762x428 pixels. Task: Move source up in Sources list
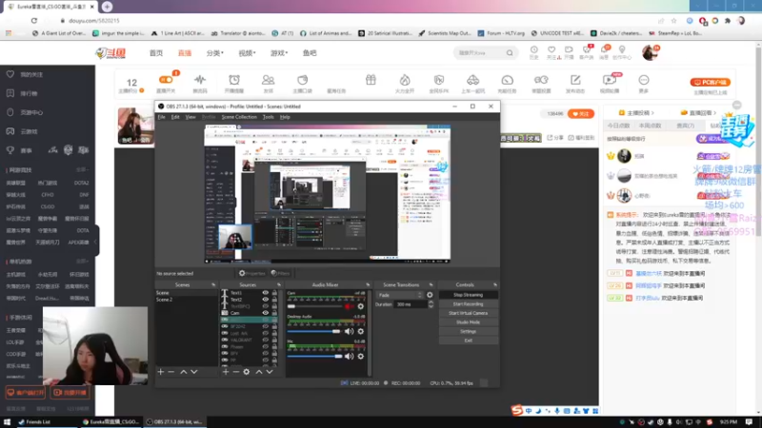point(259,372)
